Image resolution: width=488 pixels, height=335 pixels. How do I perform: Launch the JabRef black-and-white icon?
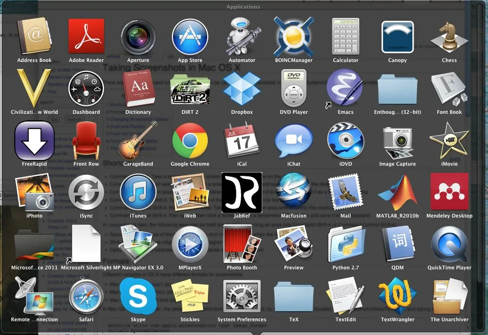(x=242, y=192)
